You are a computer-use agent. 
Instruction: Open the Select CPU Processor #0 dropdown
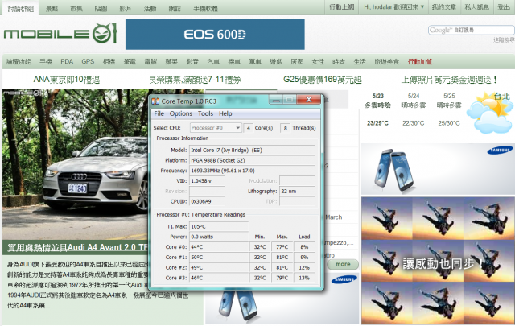(216, 127)
